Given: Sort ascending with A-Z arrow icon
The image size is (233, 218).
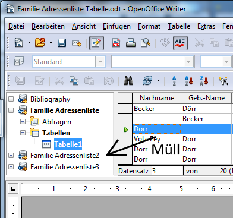Looking at the screenshot, I should [x=188, y=81].
